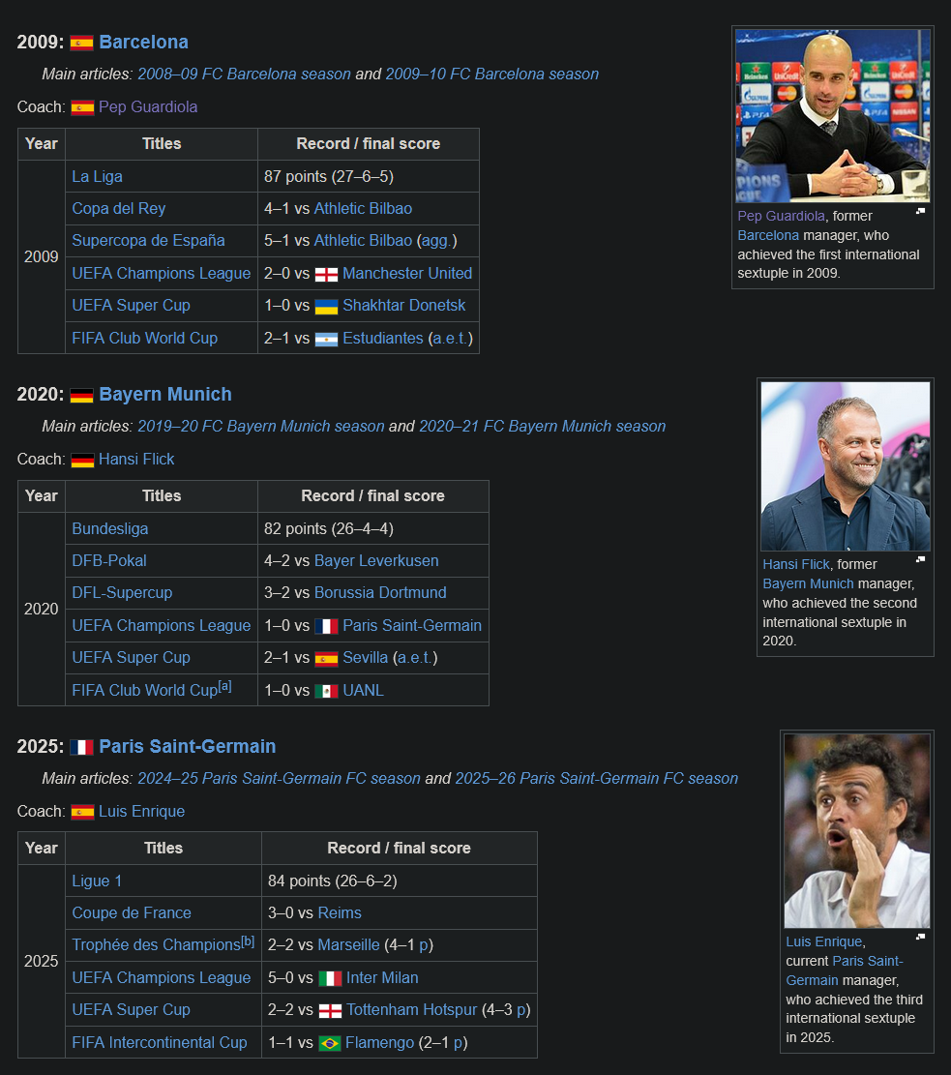Click the Italy flag next to Inter Milan

[x=331, y=978]
